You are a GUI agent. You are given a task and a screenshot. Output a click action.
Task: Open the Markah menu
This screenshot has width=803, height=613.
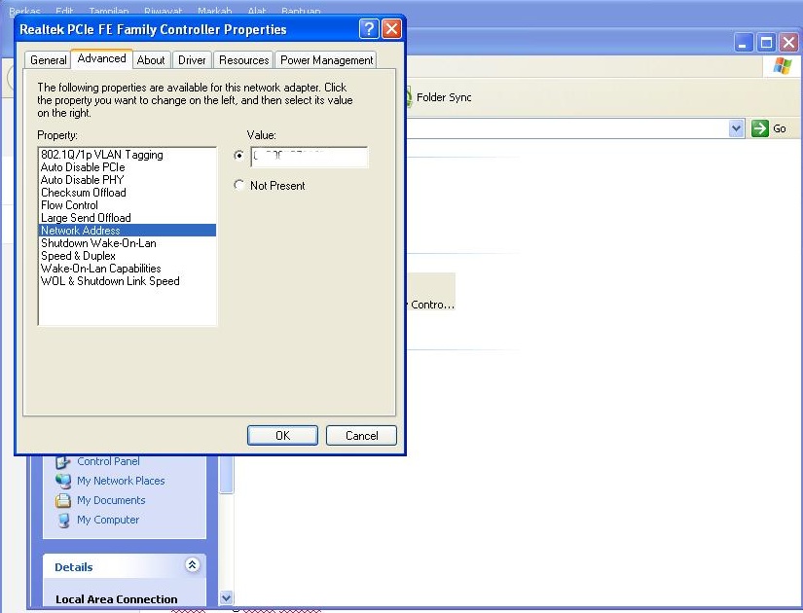pyautogui.click(x=215, y=11)
